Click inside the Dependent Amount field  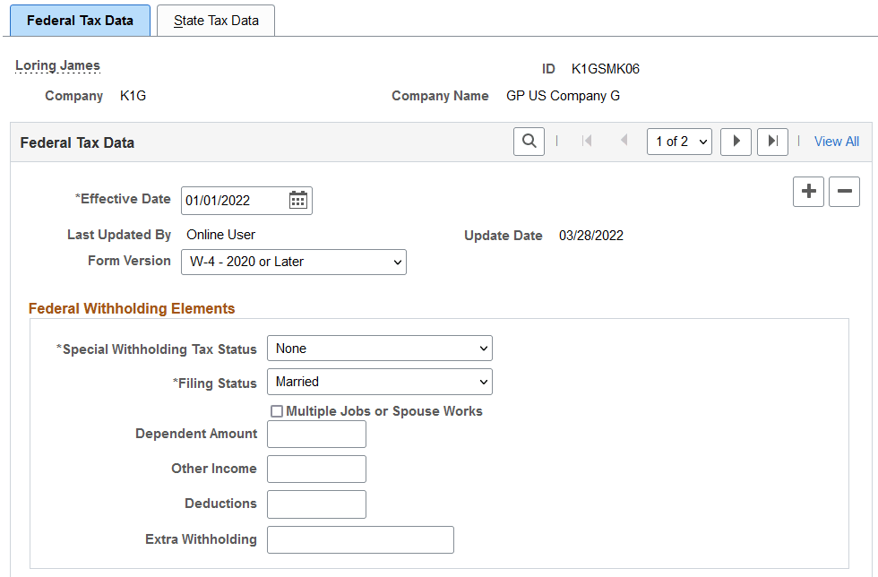click(316, 434)
